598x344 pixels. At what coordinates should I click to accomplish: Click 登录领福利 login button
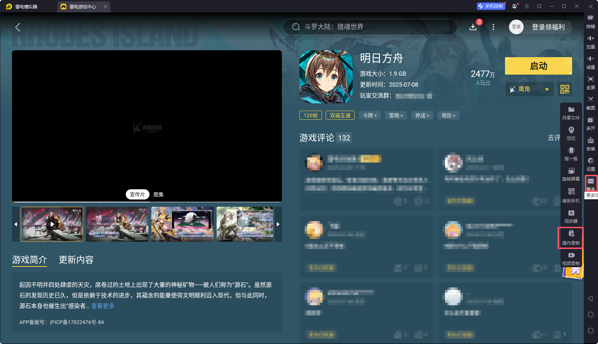(x=548, y=27)
